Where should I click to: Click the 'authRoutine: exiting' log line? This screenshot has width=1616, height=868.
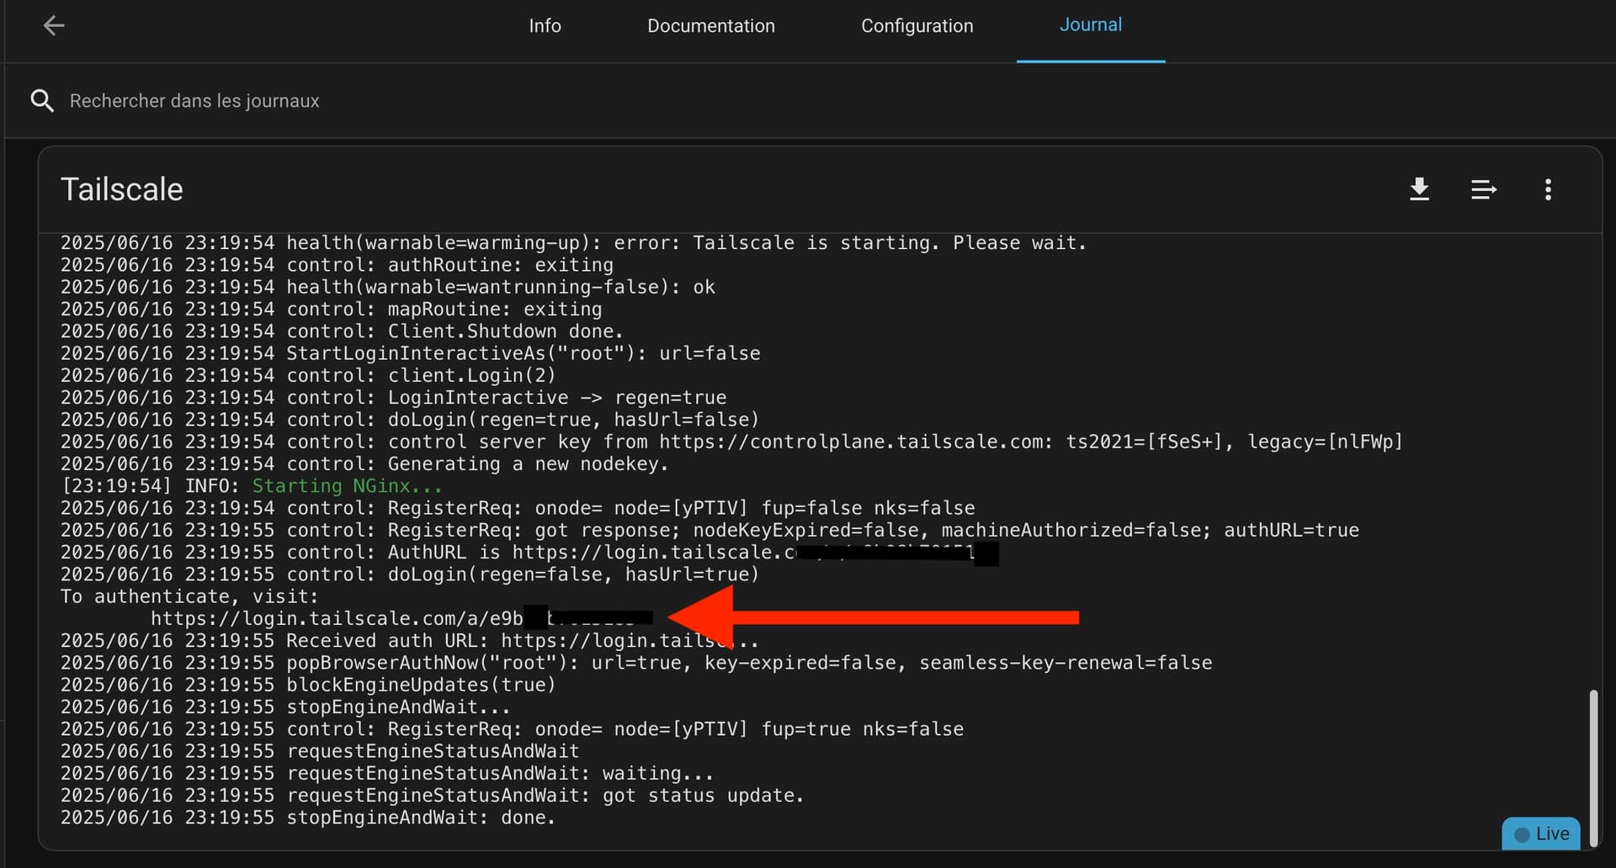(337, 265)
